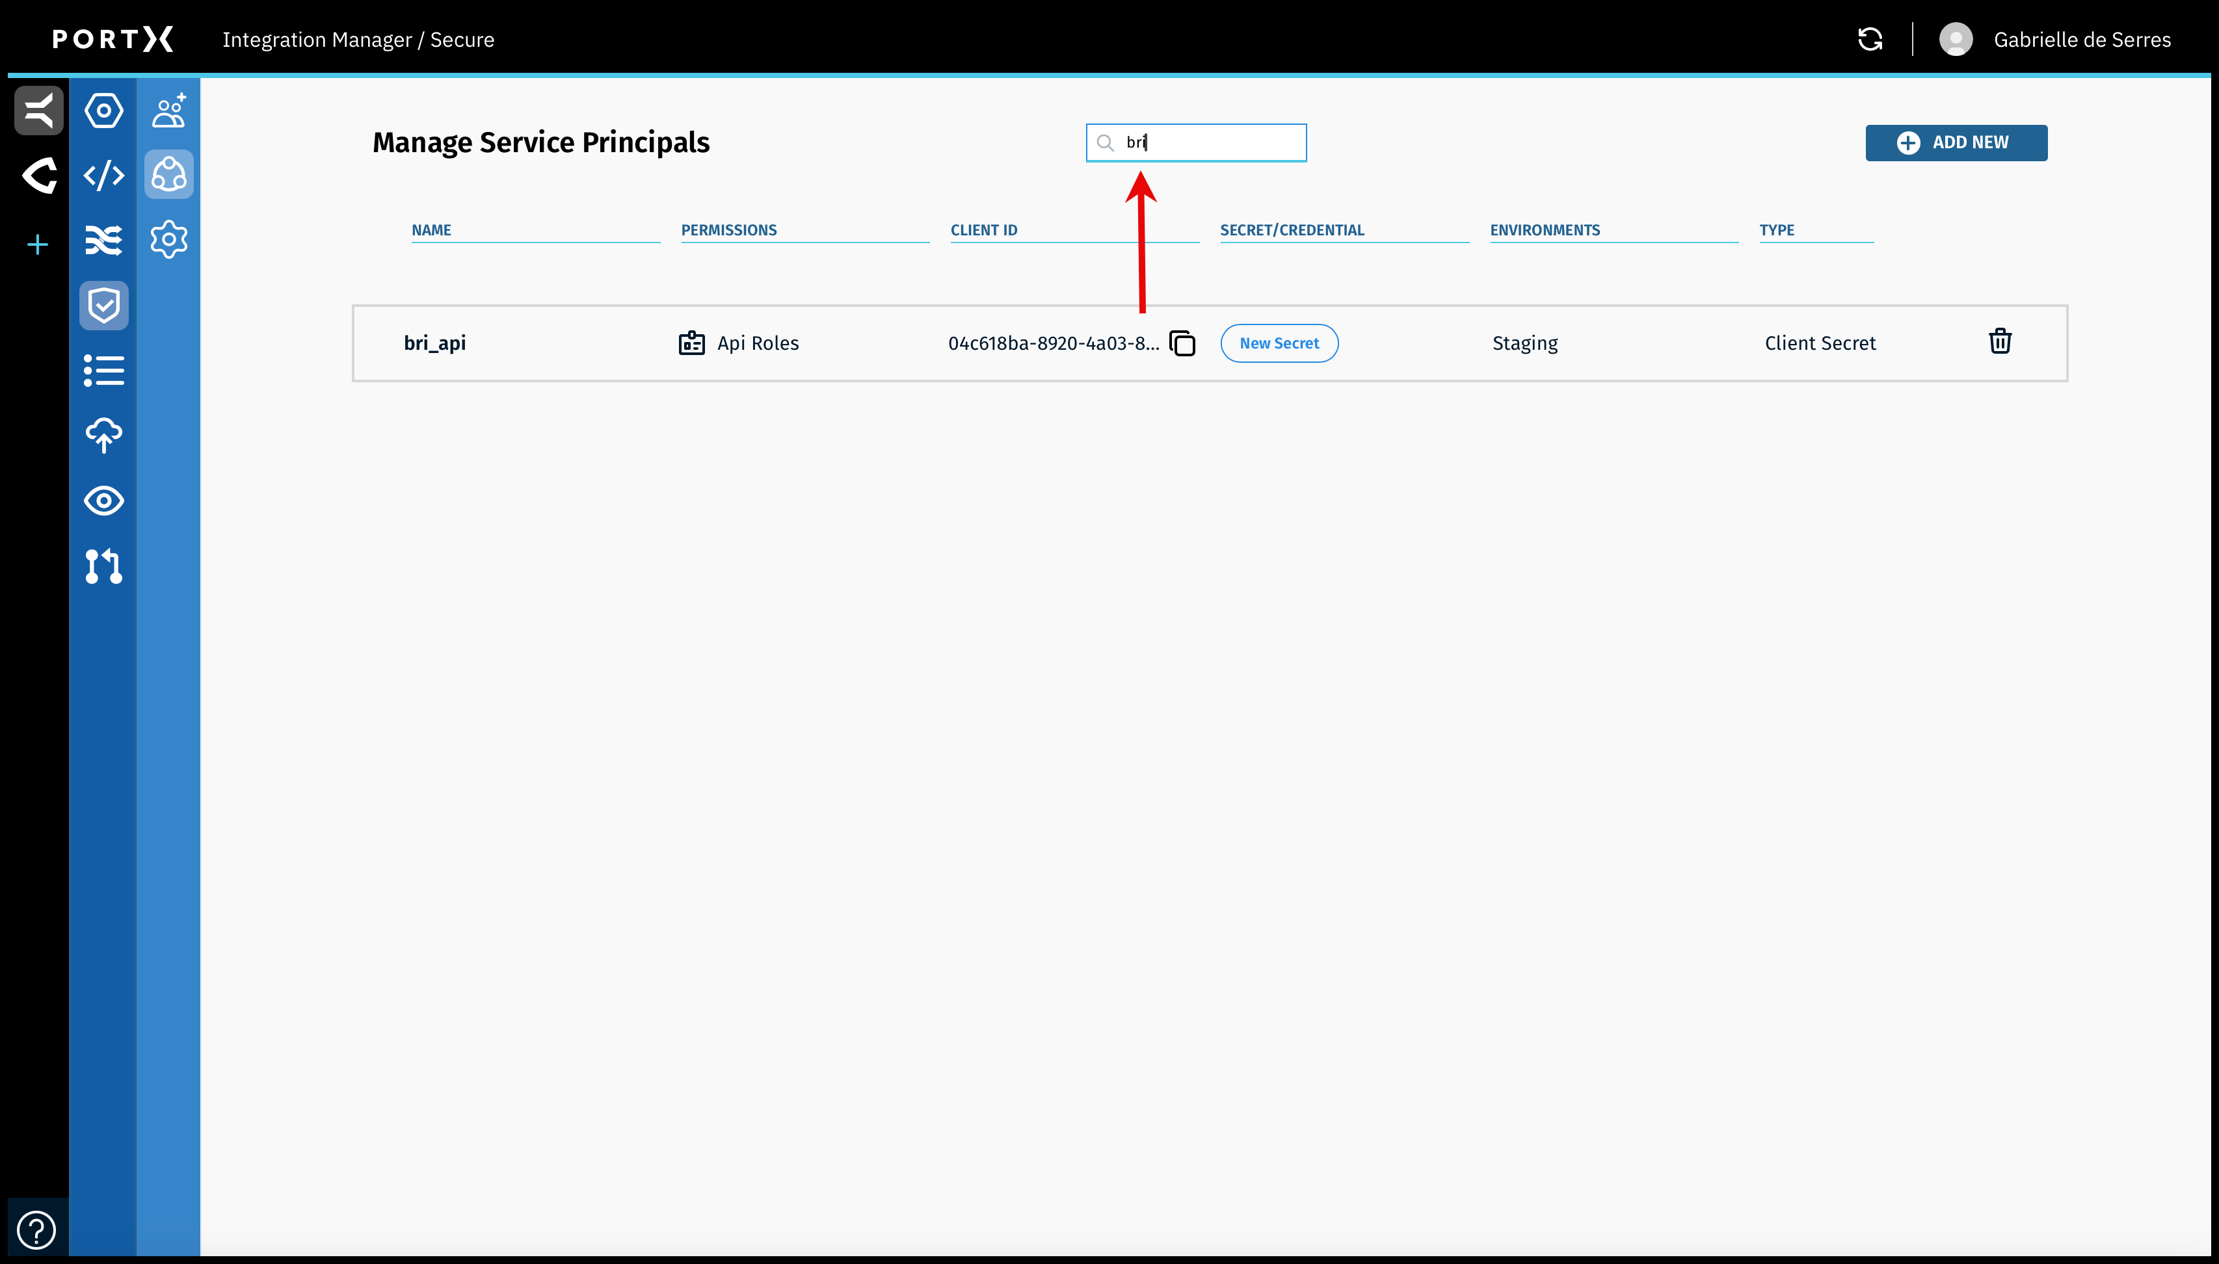
Task: Click the data flow shuffle icon
Action: (x=103, y=241)
